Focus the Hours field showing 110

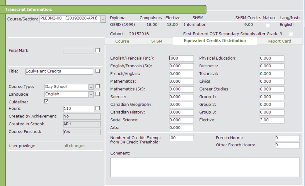point(78,109)
